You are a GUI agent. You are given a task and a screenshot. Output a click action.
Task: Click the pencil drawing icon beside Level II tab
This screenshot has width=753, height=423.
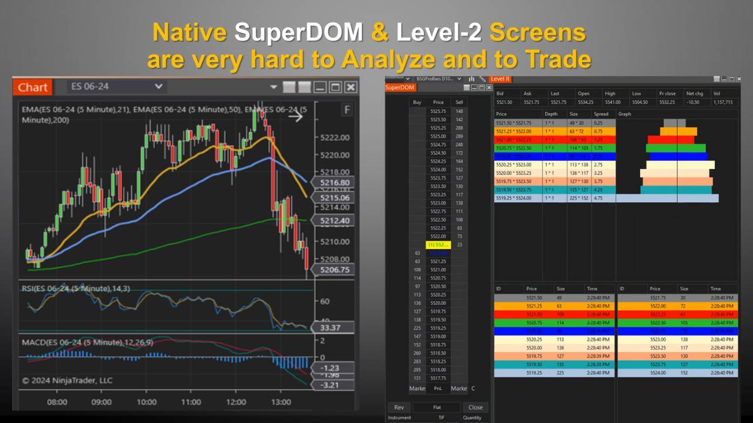pos(482,79)
